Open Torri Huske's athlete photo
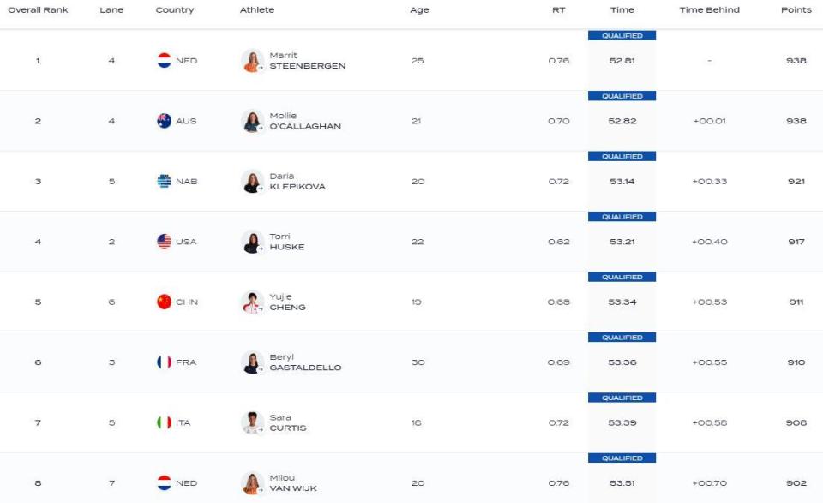 click(x=252, y=242)
